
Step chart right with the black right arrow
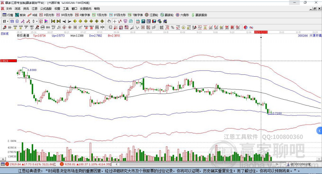point(69,21)
